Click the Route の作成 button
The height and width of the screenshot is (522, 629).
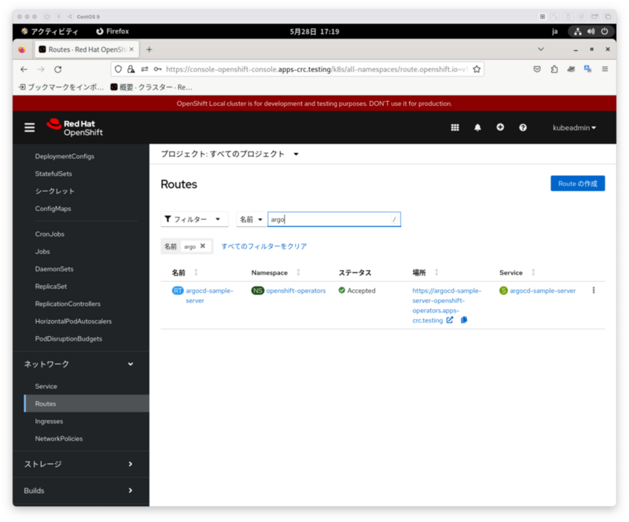[x=577, y=184]
